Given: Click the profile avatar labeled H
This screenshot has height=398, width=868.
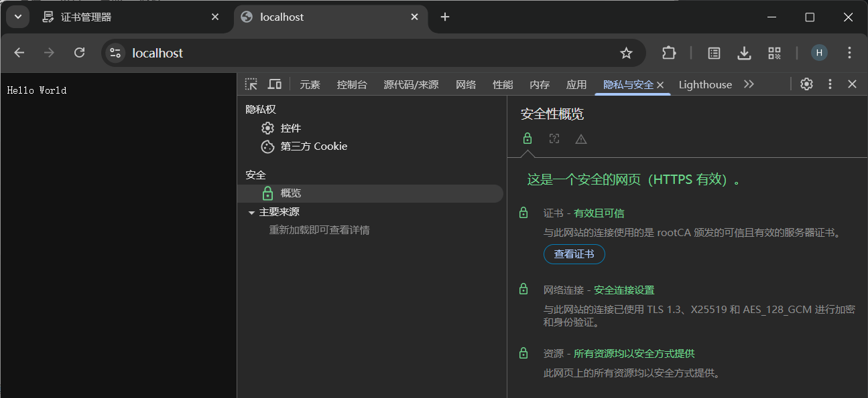Looking at the screenshot, I should 819,53.
